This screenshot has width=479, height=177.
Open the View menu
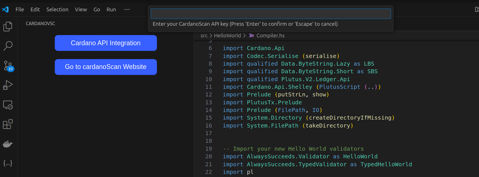pyautogui.click(x=81, y=9)
